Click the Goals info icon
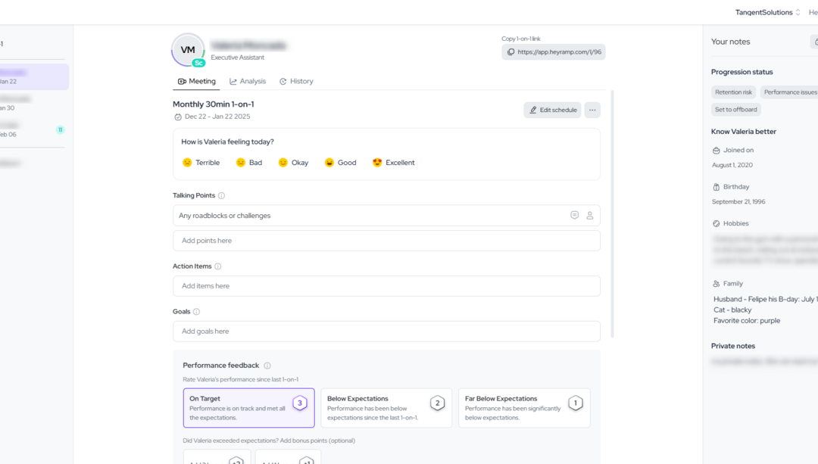 point(196,312)
